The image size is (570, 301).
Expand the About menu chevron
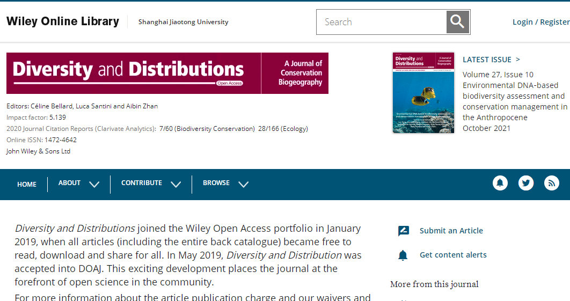(x=94, y=184)
